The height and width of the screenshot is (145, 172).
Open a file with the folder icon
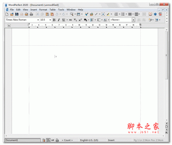click(12, 14)
